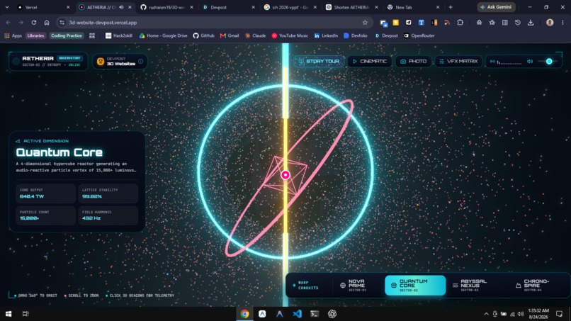Click the Devpost 3D Websites badge

coord(120,61)
